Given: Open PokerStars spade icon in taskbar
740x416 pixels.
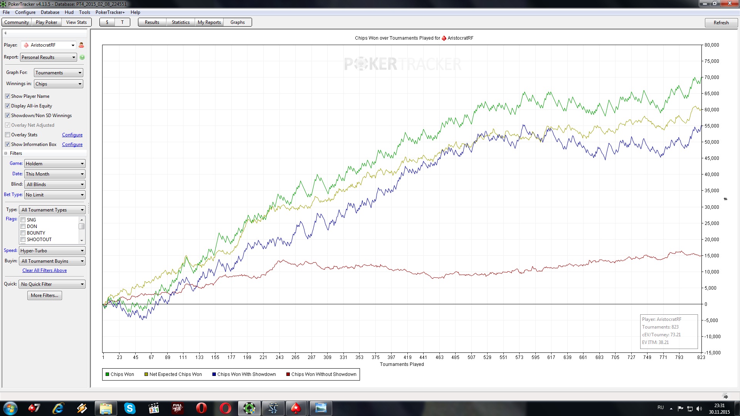Looking at the screenshot, I should click(x=296, y=408).
